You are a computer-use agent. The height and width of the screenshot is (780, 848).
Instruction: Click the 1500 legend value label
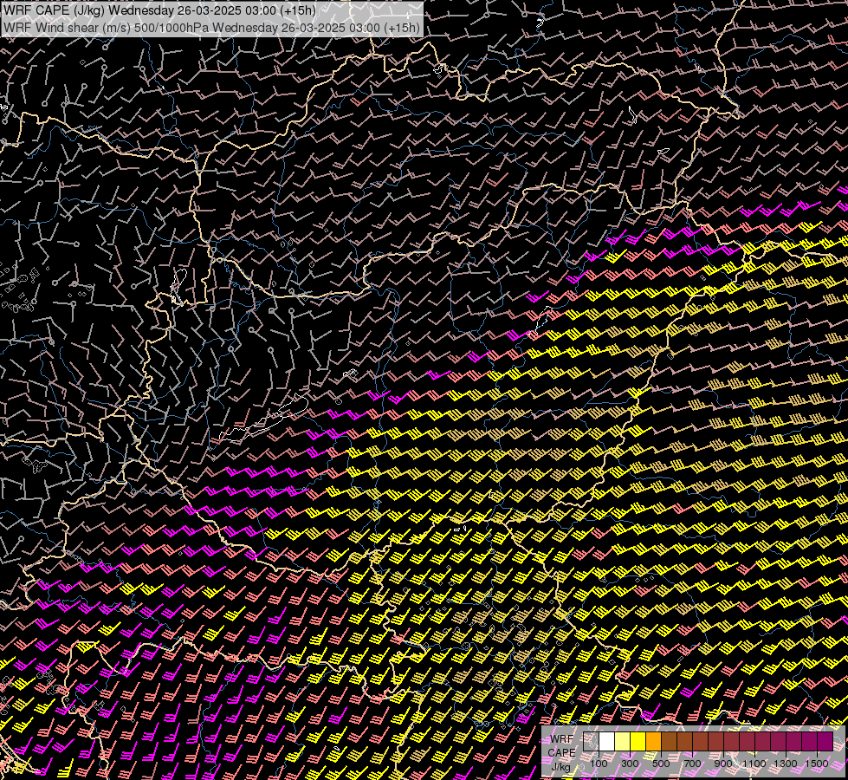click(817, 764)
